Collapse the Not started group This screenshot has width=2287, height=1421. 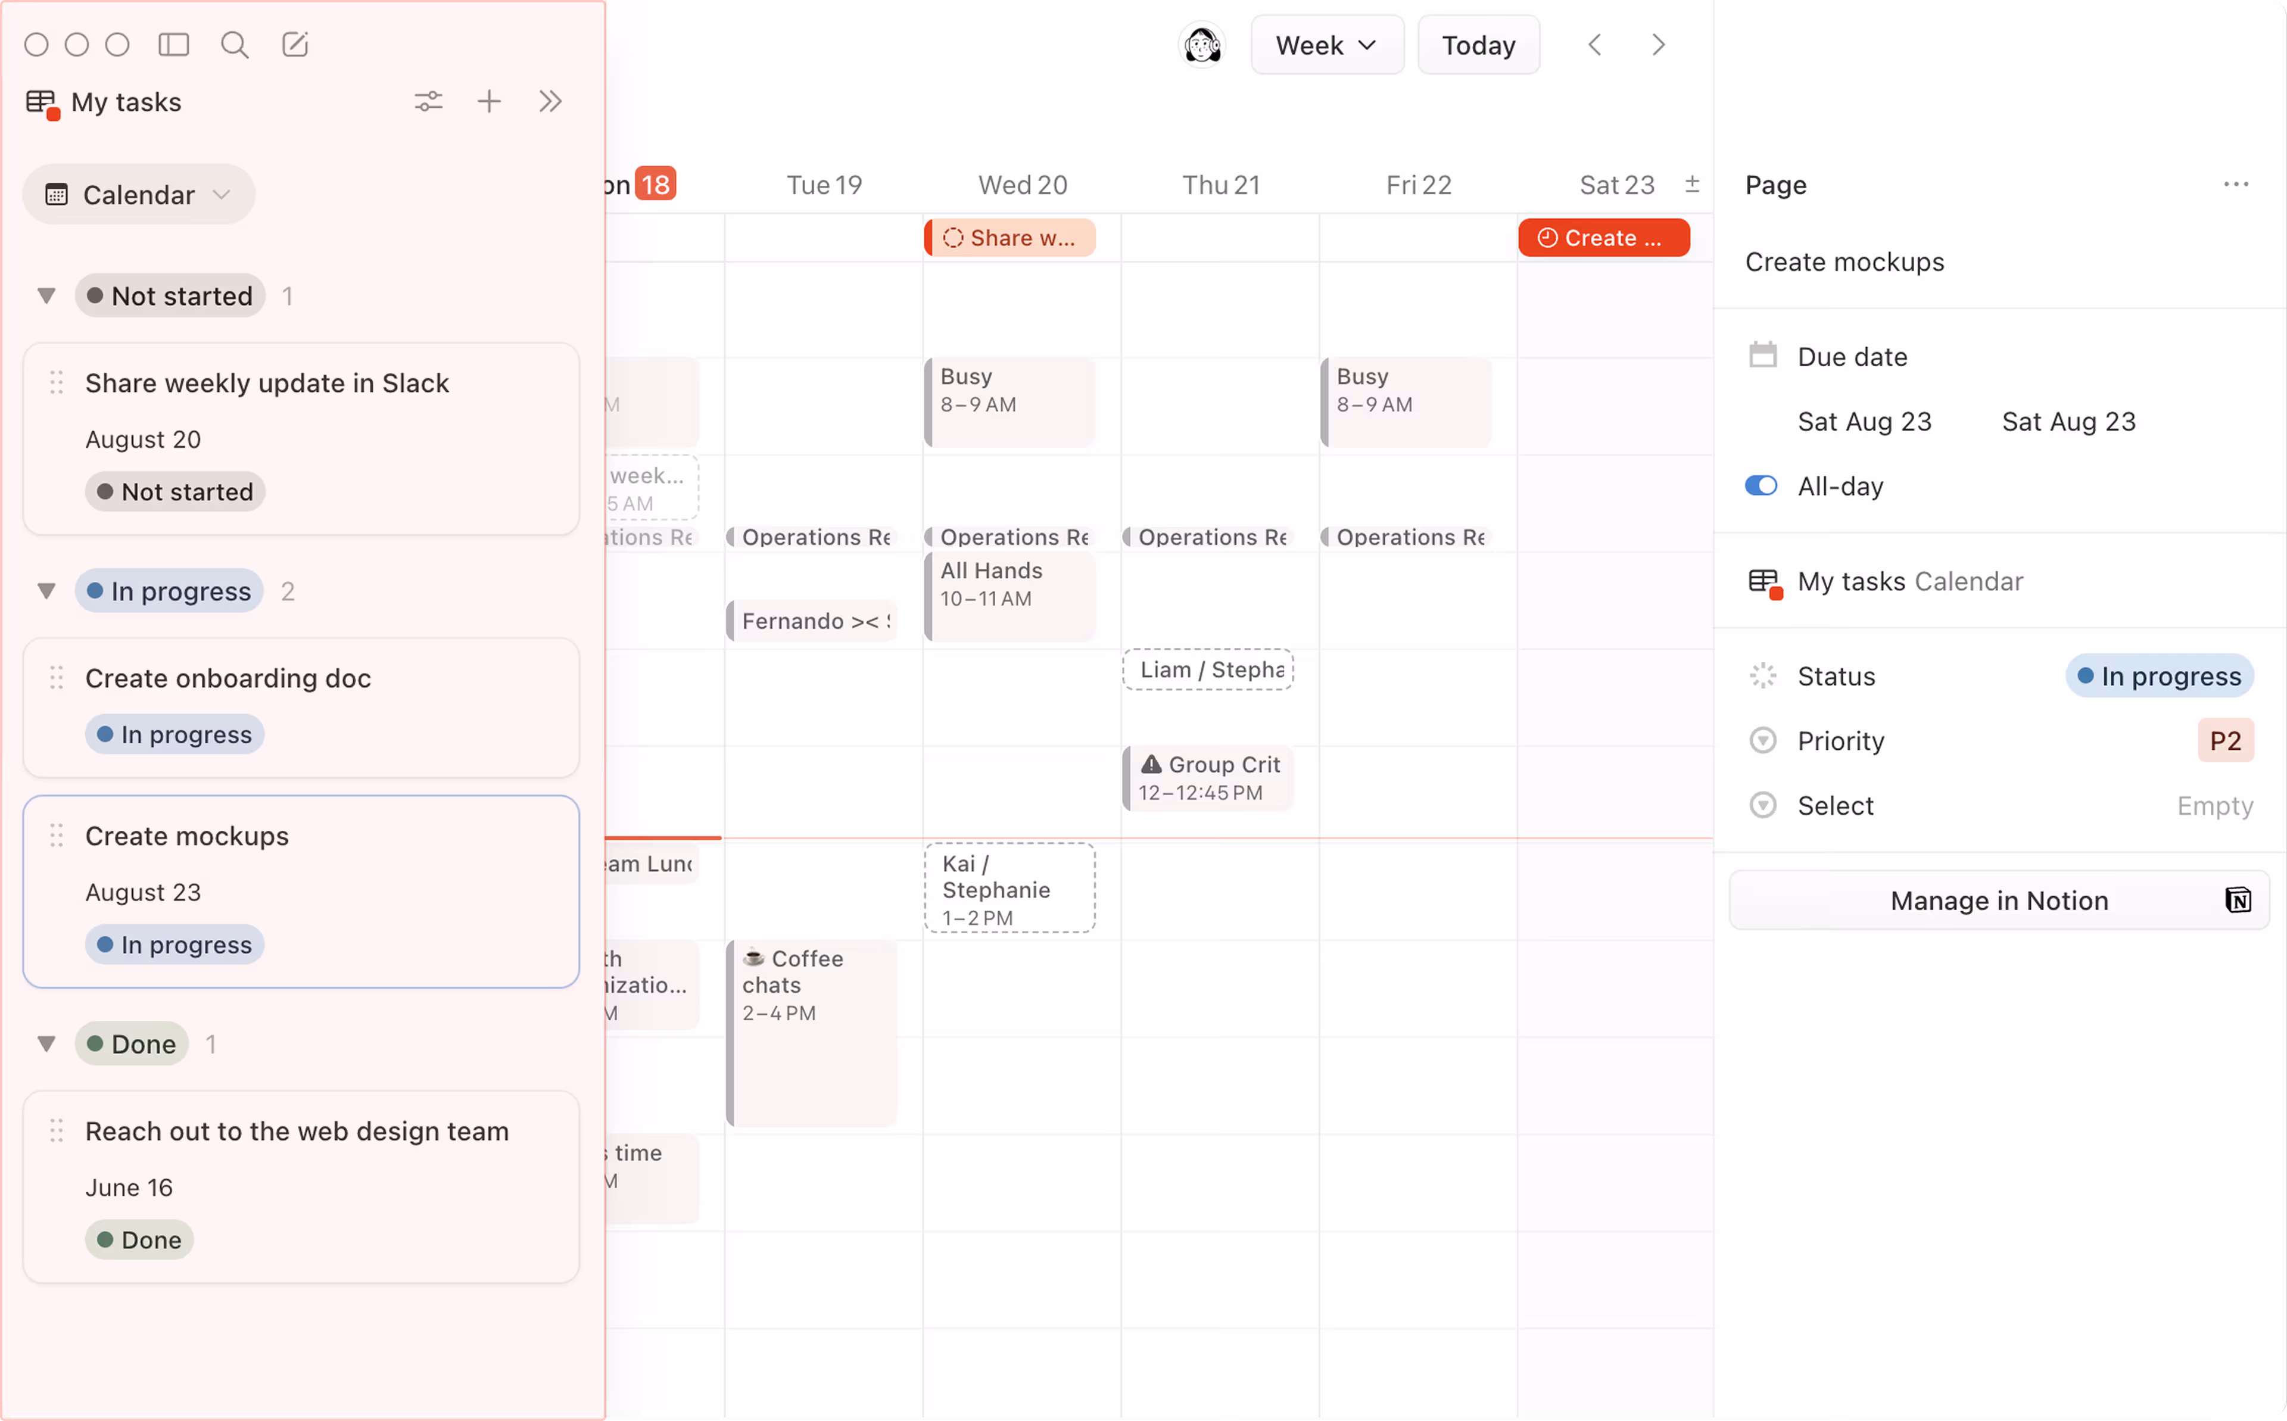tap(46, 296)
